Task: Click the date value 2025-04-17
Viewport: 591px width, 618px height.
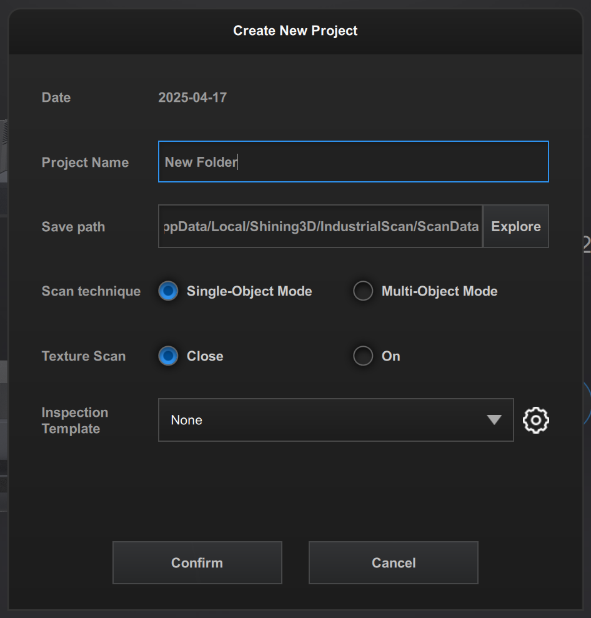Action: click(x=192, y=97)
